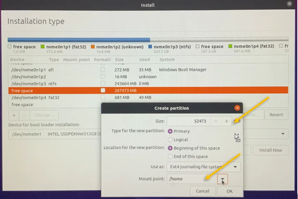Click Windows Boot Manager system text
The width and height of the screenshot is (298, 199).
pyautogui.click(x=183, y=70)
